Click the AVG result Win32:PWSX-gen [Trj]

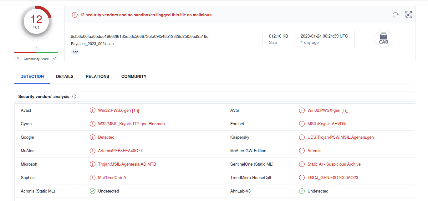(328, 110)
